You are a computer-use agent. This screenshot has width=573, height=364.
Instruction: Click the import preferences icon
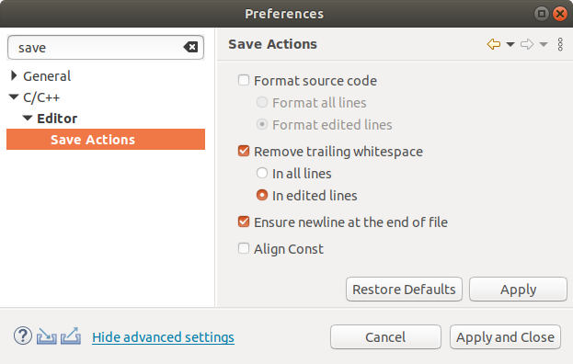[x=46, y=336]
